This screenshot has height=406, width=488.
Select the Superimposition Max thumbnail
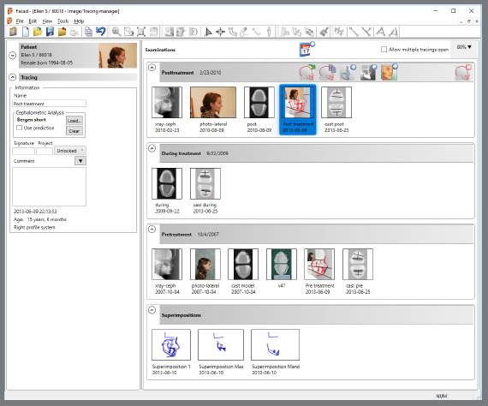click(x=221, y=344)
